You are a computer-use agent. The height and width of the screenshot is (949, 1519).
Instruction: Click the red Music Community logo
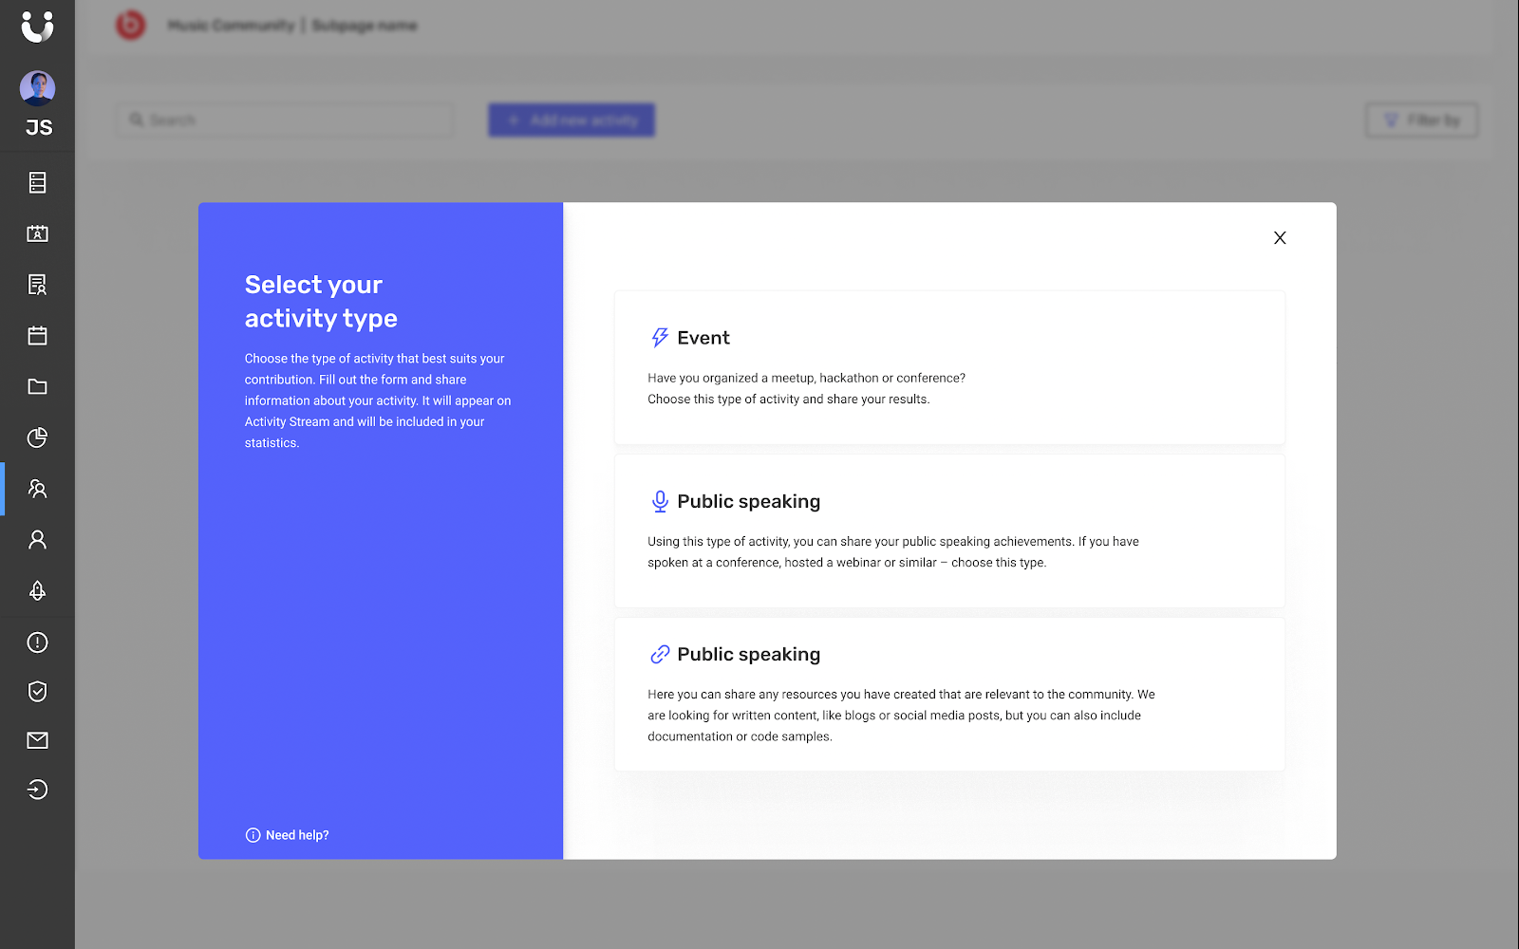pyautogui.click(x=131, y=26)
